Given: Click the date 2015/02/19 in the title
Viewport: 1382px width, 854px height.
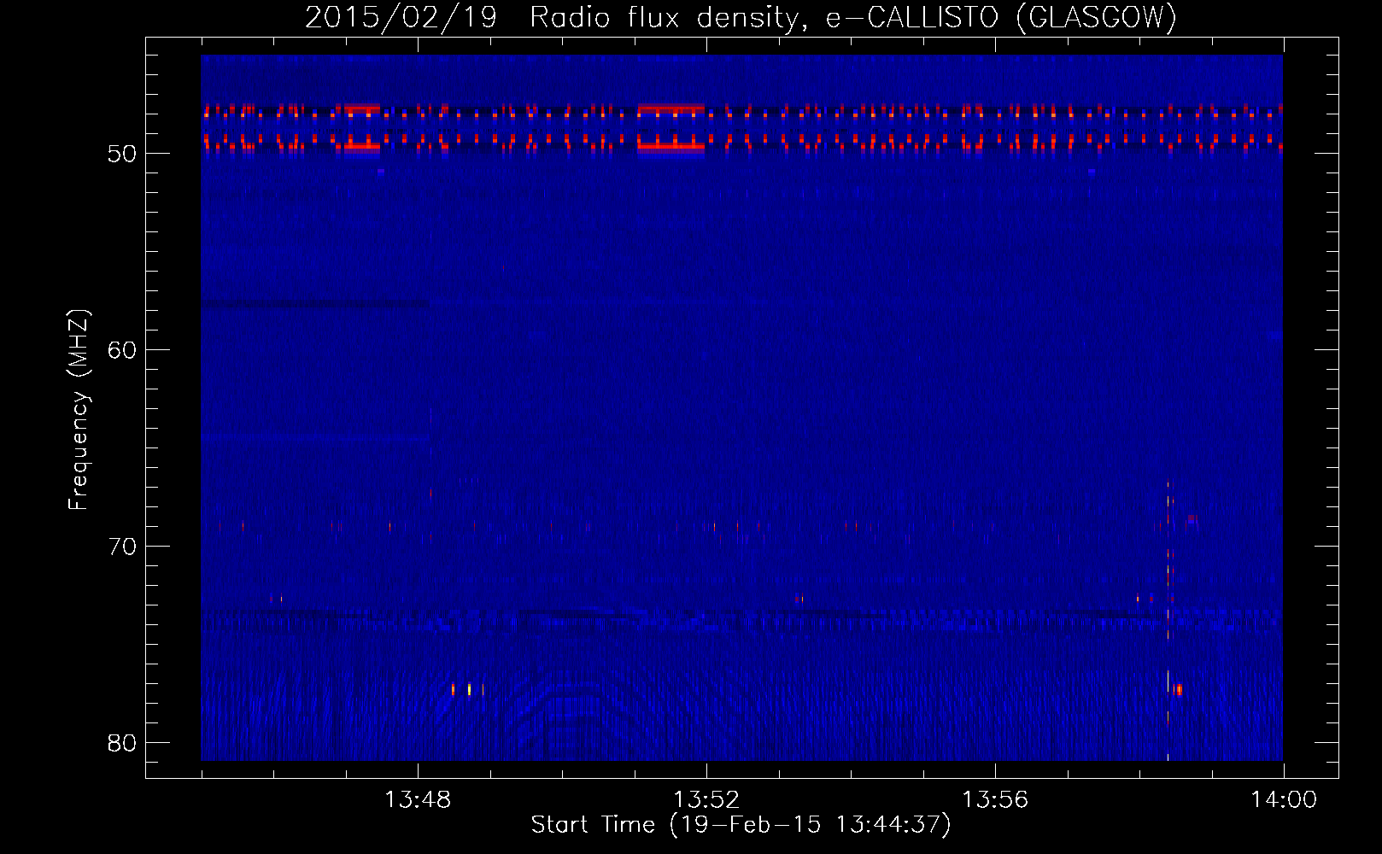Looking at the screenshot, I should [x=401, y=17].
